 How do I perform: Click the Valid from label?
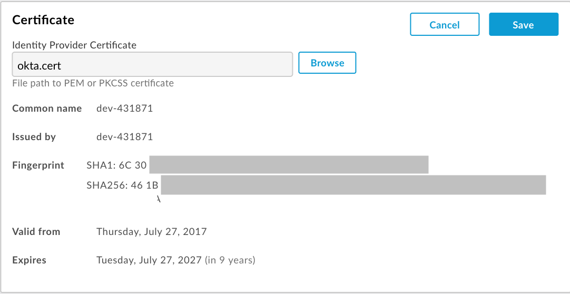pos(36,231)
